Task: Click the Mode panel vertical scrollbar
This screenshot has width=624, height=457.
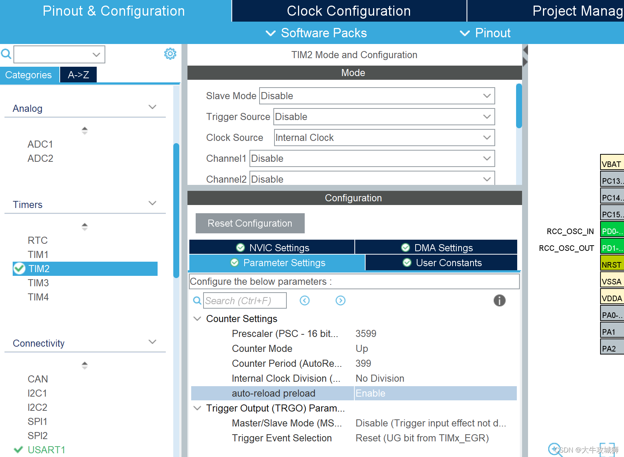Action: 519,106
